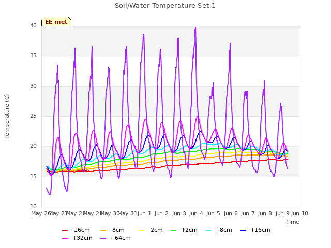Viewport: 331px width, 248px height.
Task: Select the -8cm legend label
Action: point(117,230)
